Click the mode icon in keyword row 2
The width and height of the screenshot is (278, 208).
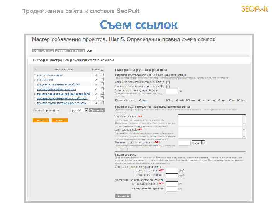pos(96,80)
